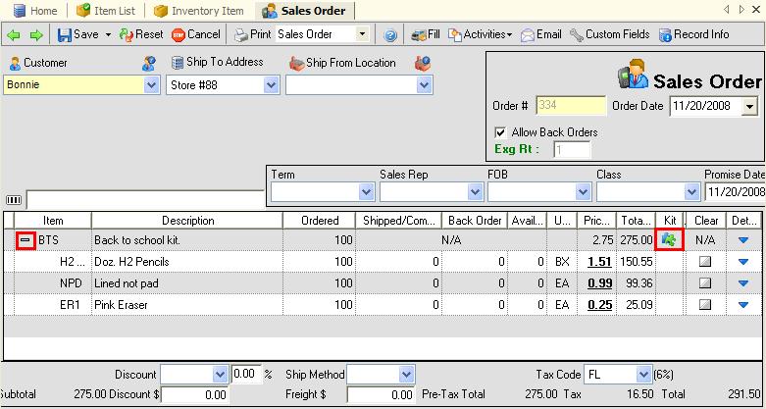Click the blue help question mark icon
Viewport: 766px width, 409px height.
coord(390,34)
